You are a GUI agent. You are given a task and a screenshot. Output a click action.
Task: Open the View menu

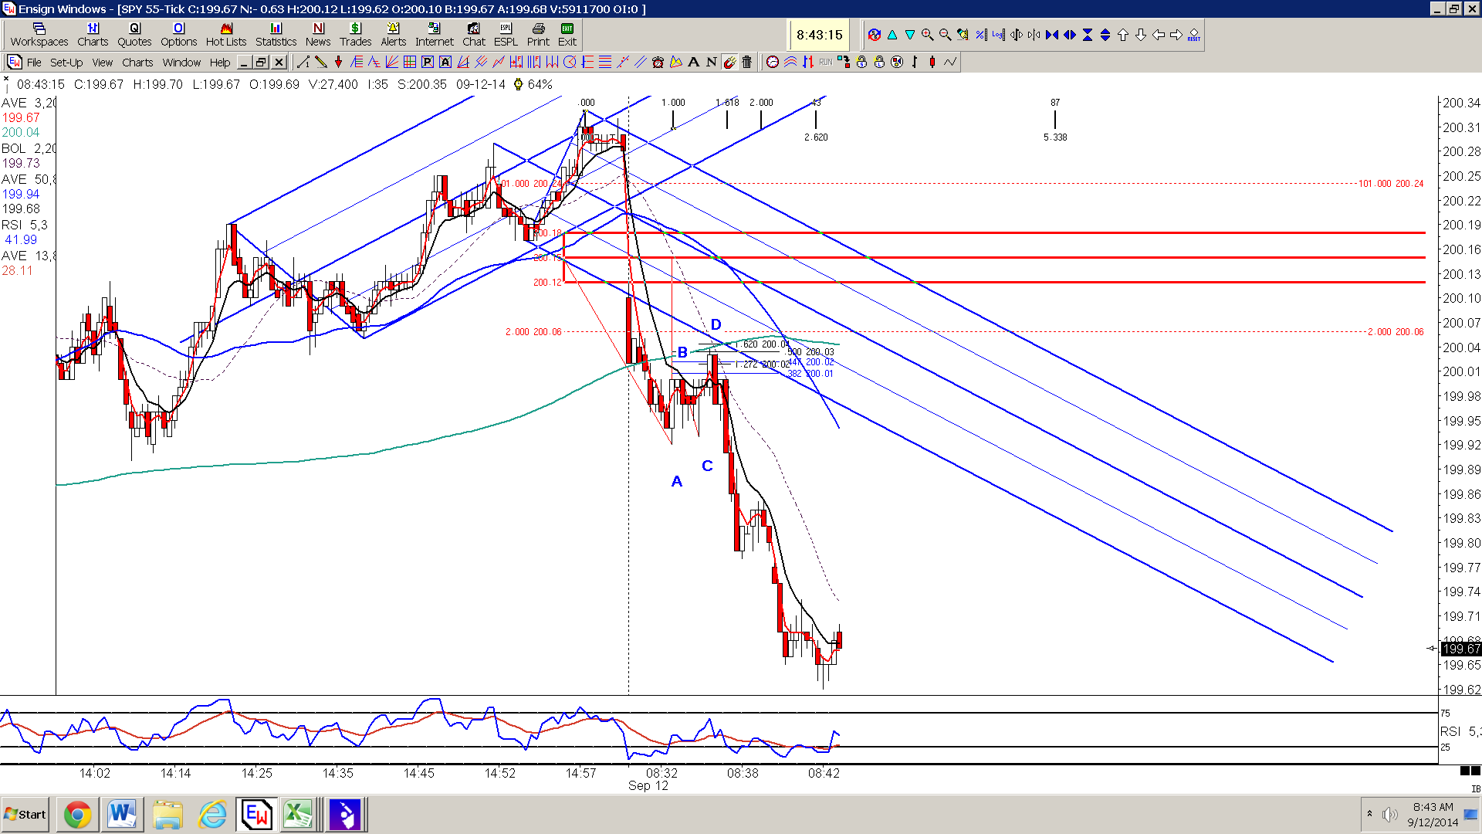(x=102, y=63)
